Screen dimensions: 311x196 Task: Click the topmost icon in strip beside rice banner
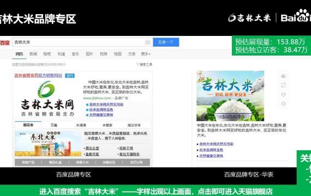tap(284, 76)
